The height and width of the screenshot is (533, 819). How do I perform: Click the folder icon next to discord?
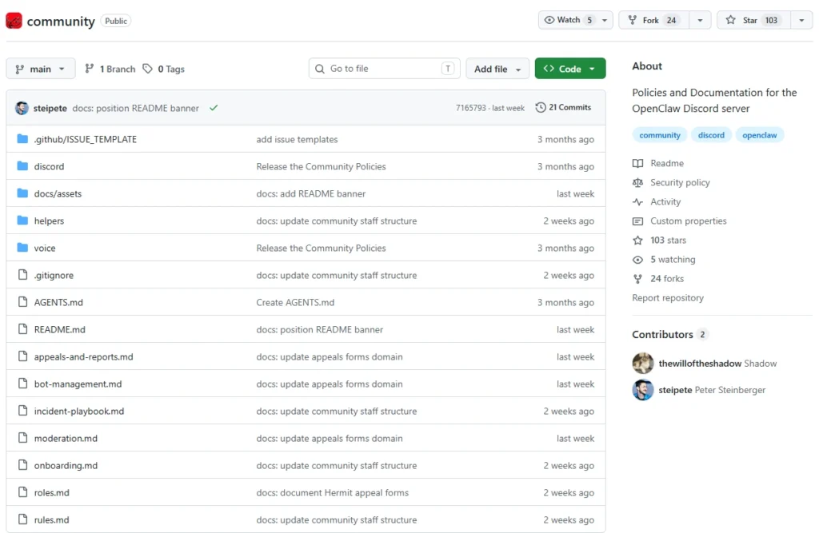tap(22, 166)
